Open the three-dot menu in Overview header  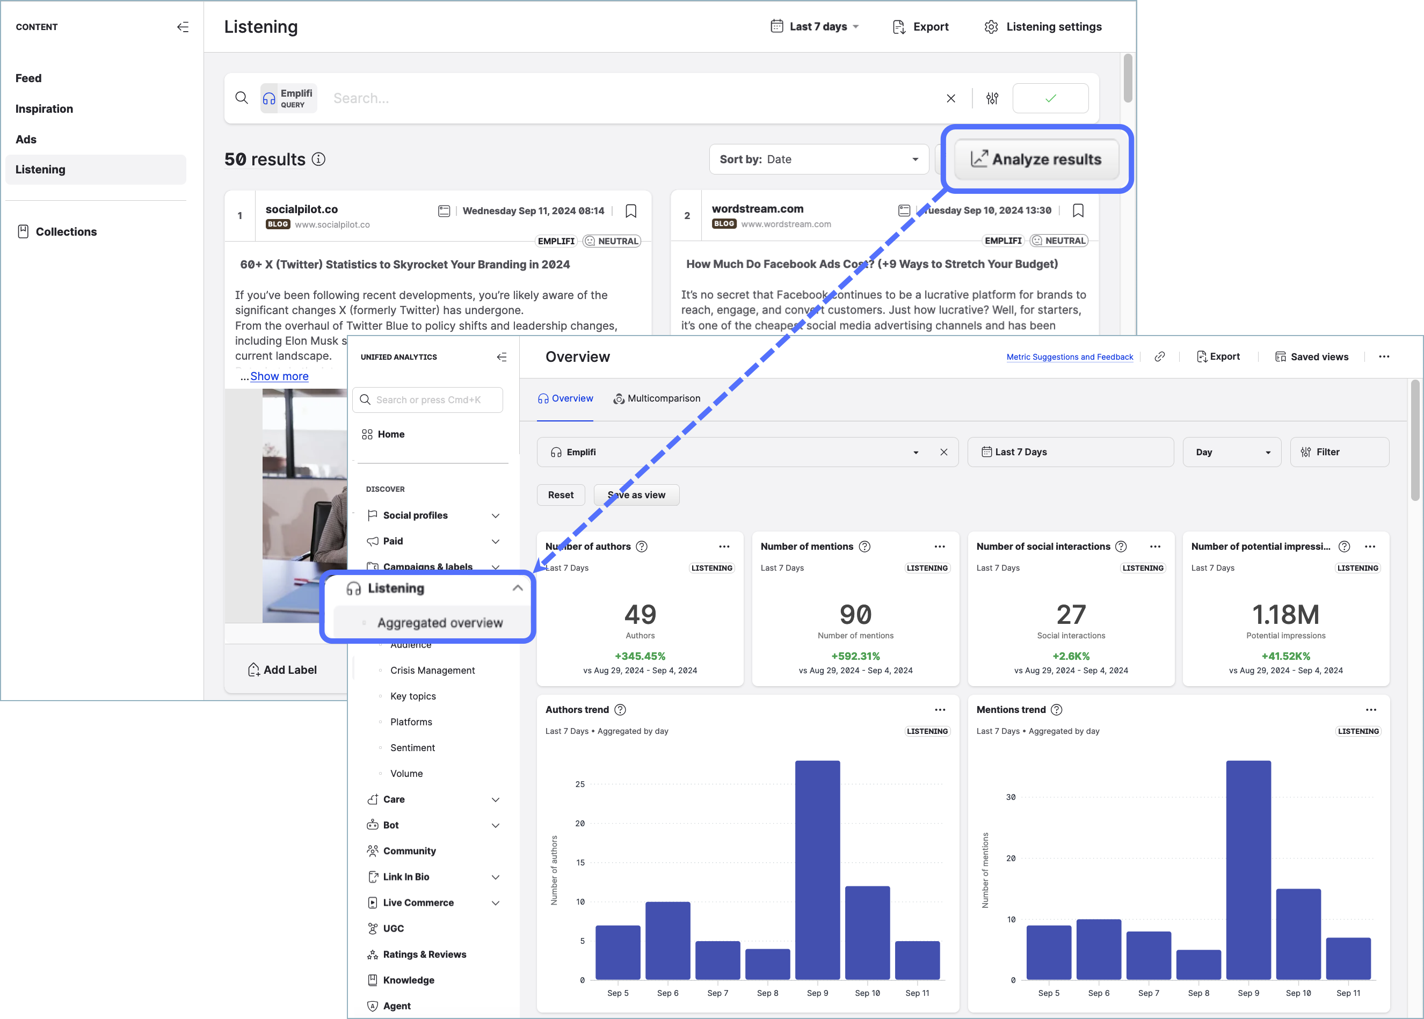tap(1383, 356)
